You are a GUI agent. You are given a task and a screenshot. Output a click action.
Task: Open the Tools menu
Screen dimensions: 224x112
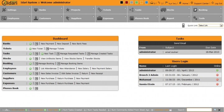coord(207,18)
